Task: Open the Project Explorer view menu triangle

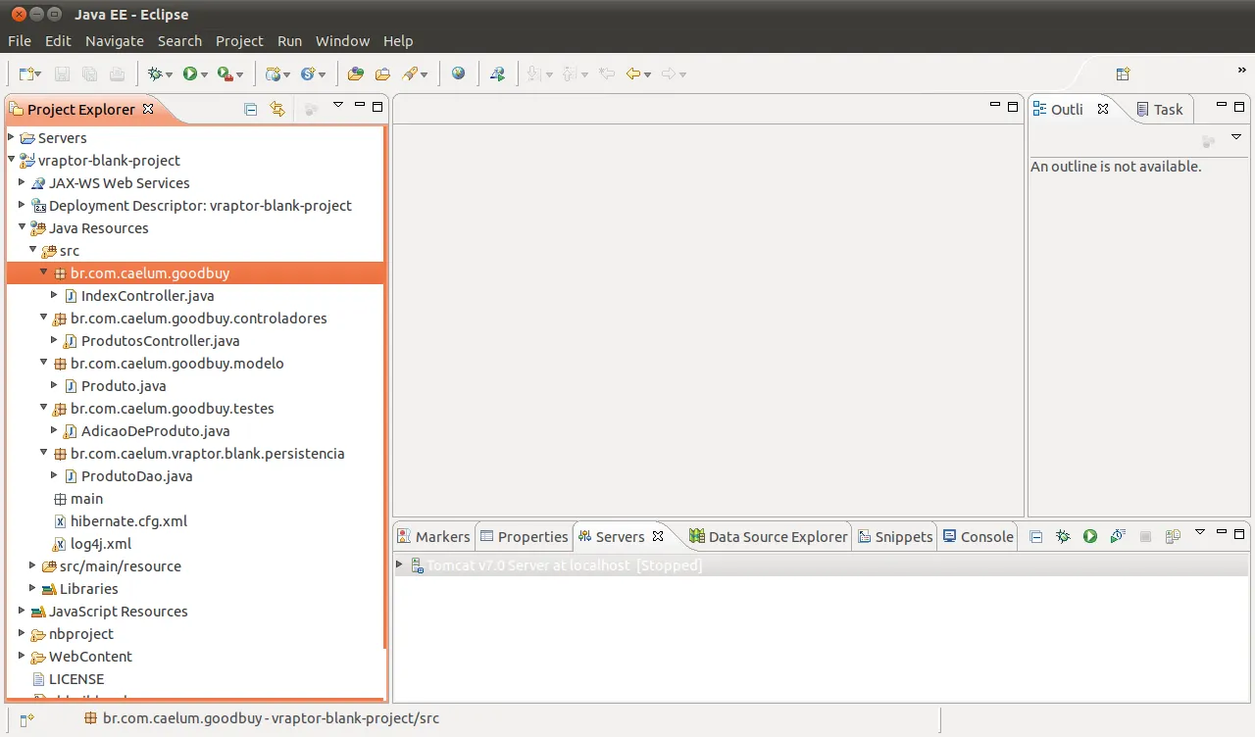Action: pos(338,105)
